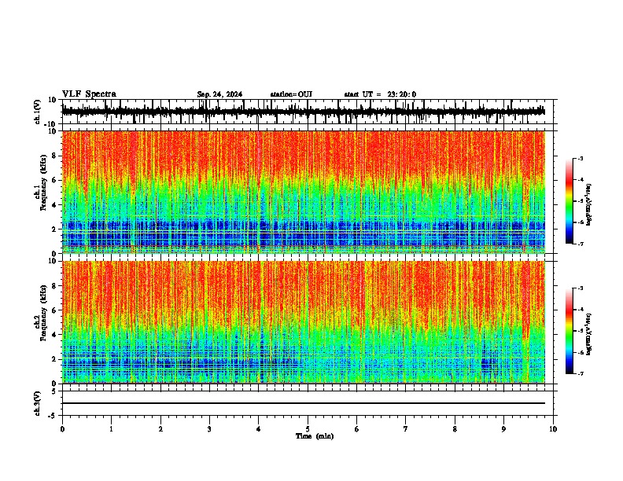Viewport: 623px width, 481px height.
Task: Click inside the ch.1 spectrogram panel
Action: pyautogui.click(x=303, y=192)
